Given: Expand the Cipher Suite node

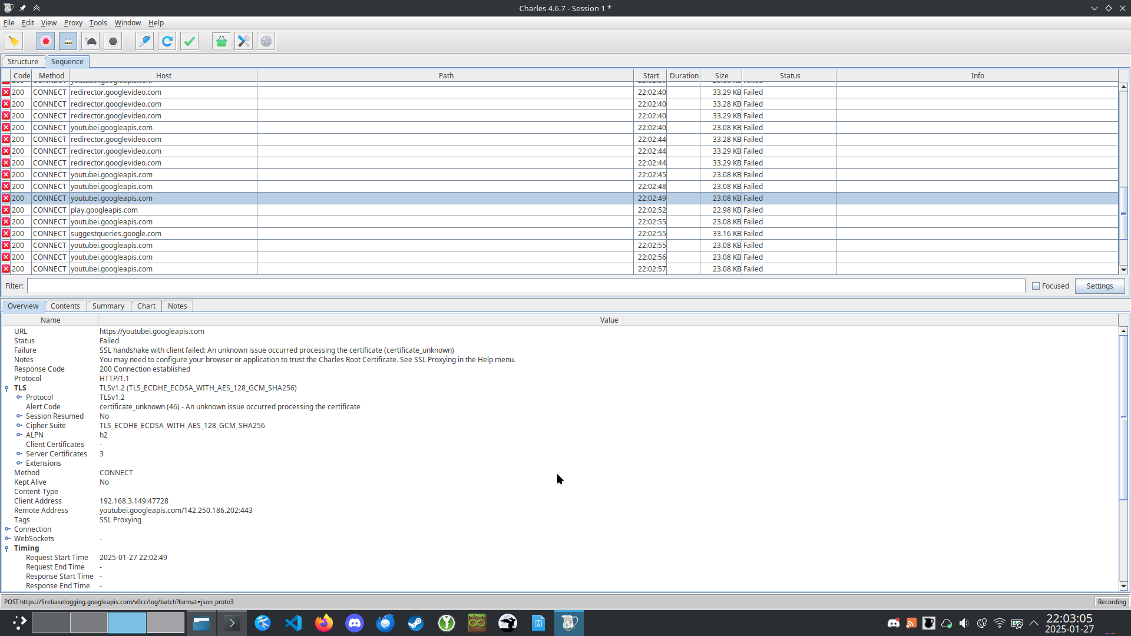Looking at the screenshot, I should [x=19, y=426].
